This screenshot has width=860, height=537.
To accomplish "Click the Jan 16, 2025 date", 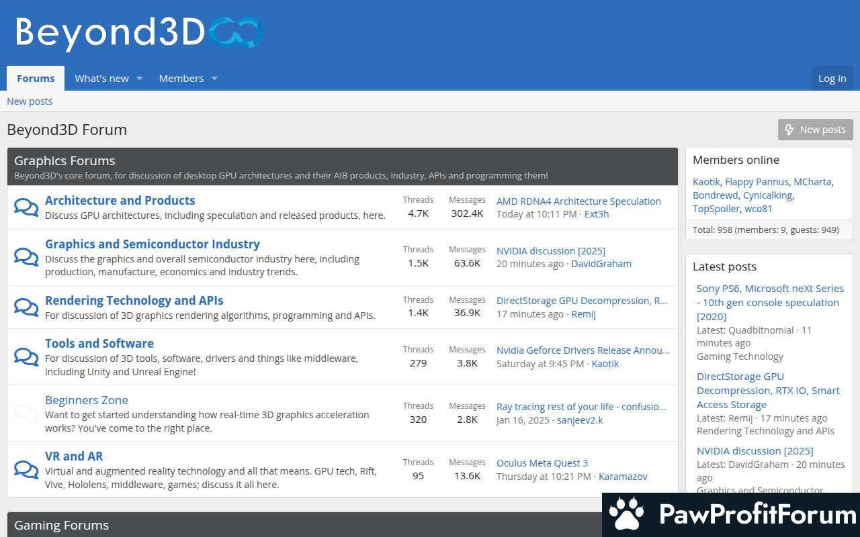I will click(x=523, y=420).
